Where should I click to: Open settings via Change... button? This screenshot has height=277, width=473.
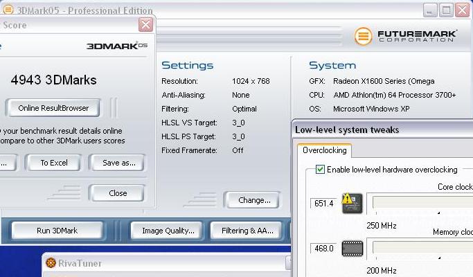click(x=253, y=200)
